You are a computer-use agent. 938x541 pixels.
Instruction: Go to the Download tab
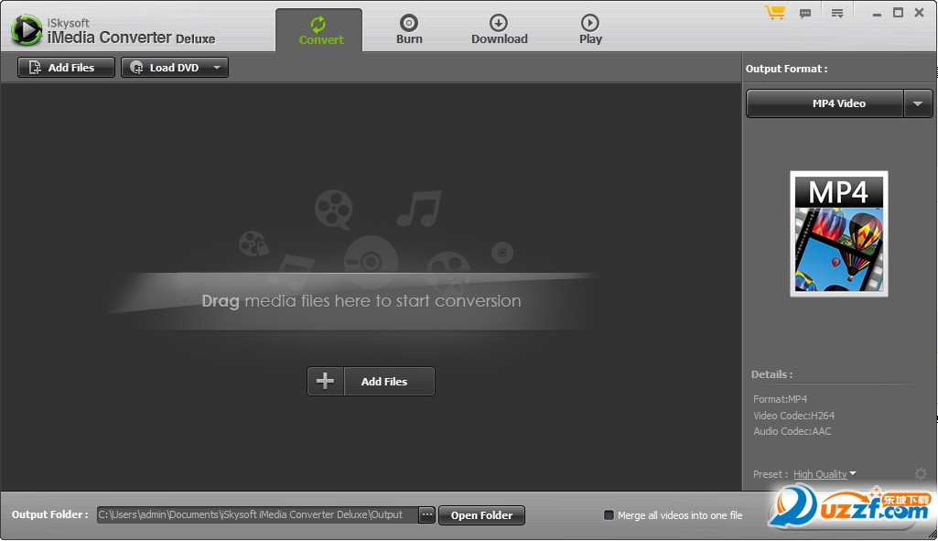point(499,30)
